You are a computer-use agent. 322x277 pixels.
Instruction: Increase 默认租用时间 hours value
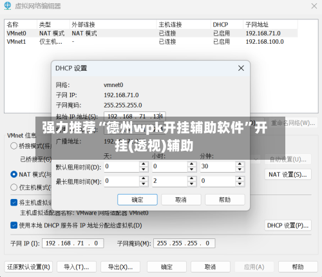(x=192, y=164)
